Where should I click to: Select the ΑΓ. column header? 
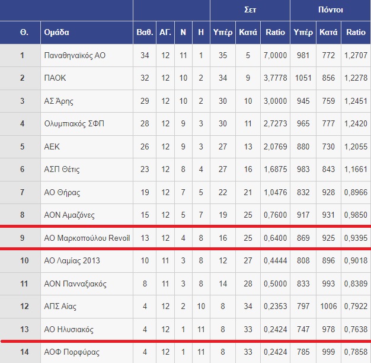click(165, 32)
